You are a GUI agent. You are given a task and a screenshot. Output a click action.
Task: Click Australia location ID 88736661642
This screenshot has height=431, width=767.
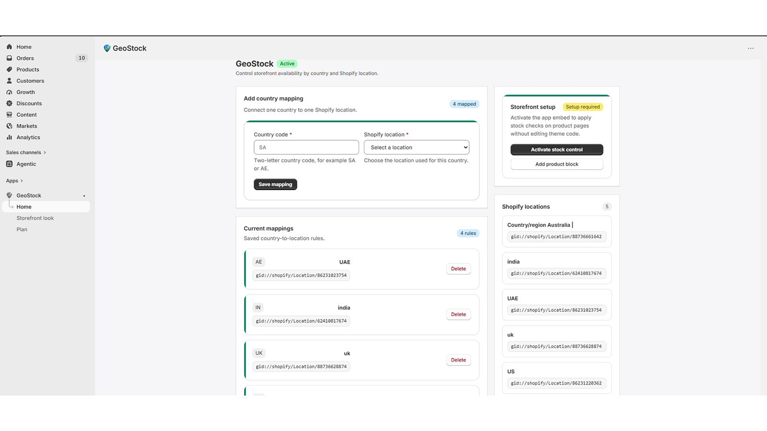point(556,237)
